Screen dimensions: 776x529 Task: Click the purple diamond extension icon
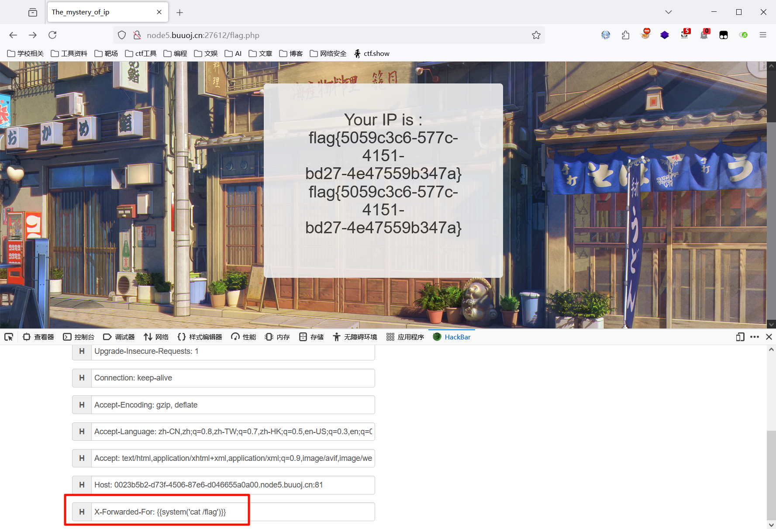pyautogui.click(x=665, y=35)
